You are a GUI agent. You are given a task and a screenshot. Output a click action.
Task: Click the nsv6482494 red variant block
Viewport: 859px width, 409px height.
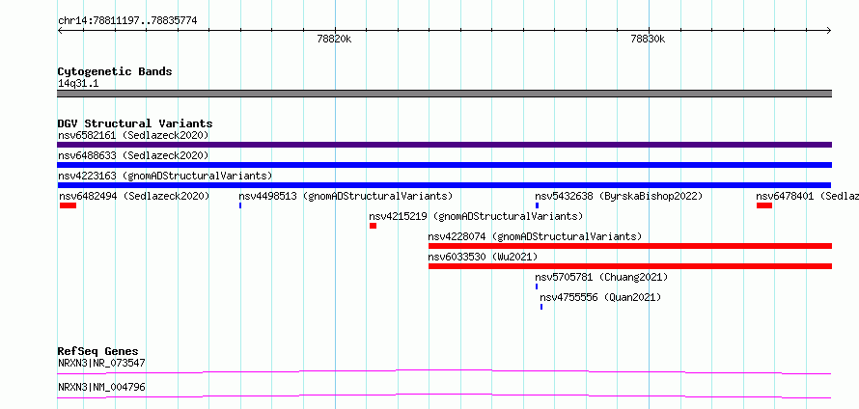(x=68, y=205)
